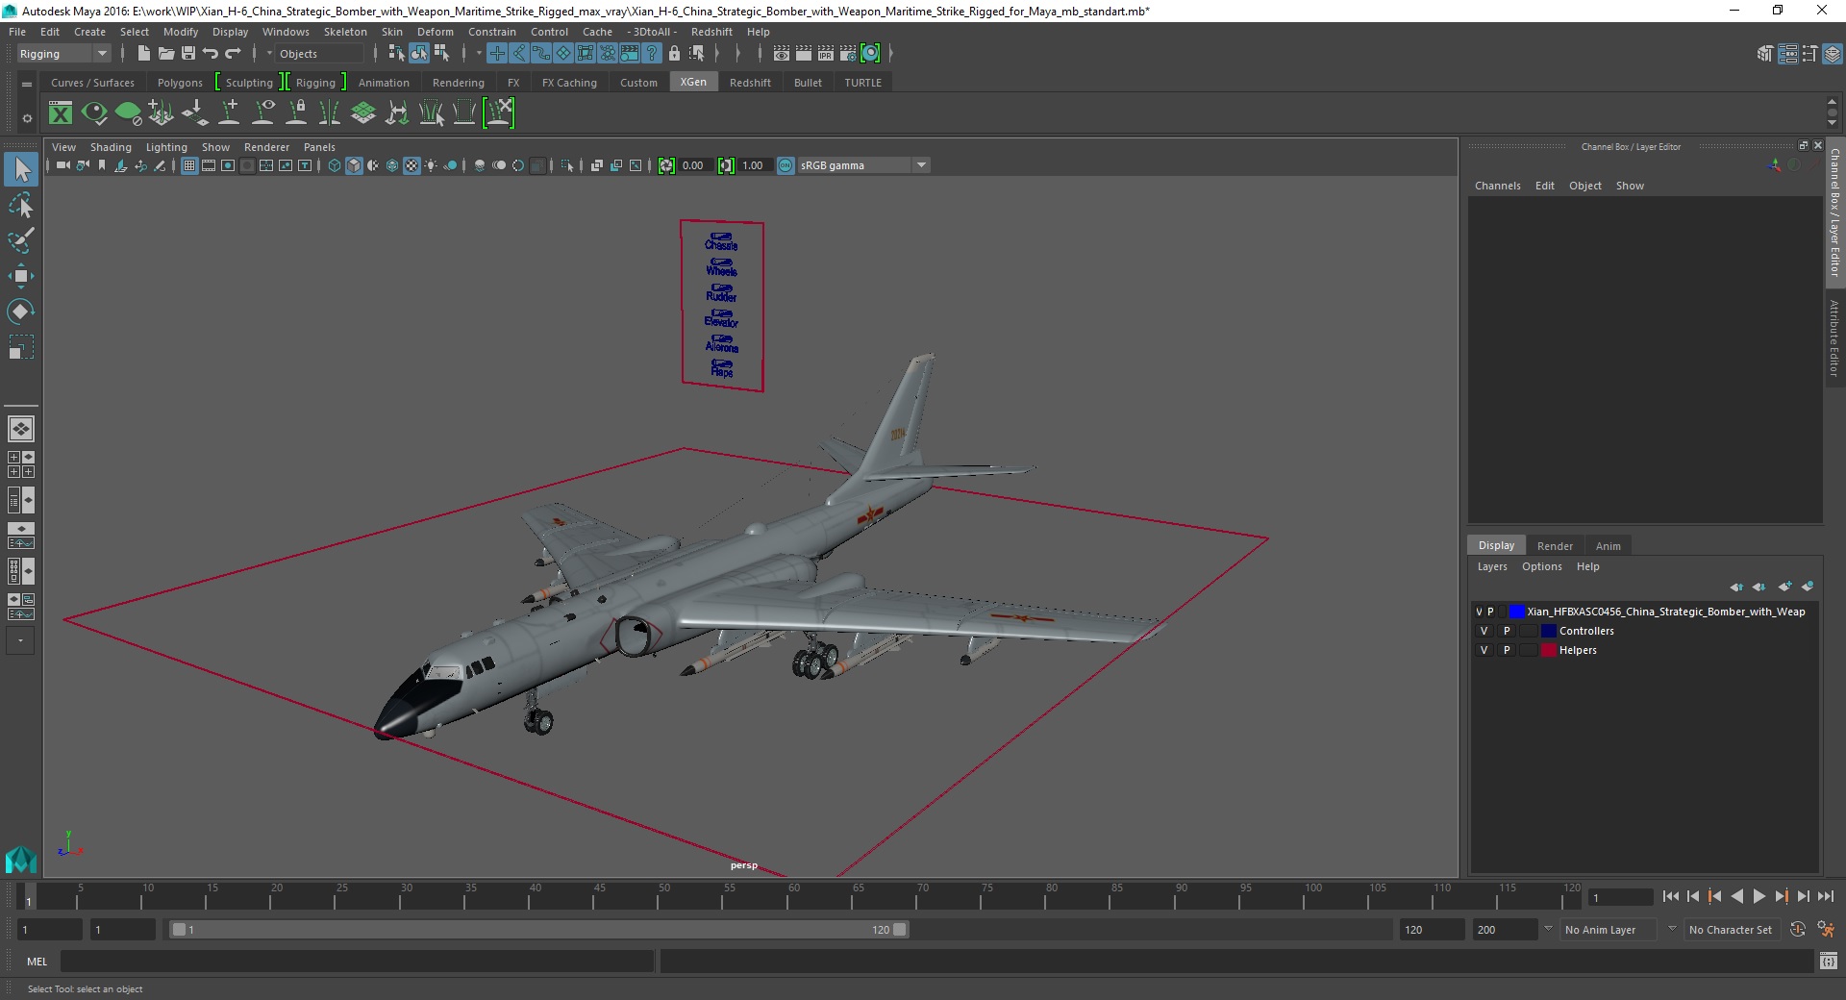Click the wireframe cube icon in viewport toolbar
This screenshot has height=1000, width=1846.
point(335,165)
